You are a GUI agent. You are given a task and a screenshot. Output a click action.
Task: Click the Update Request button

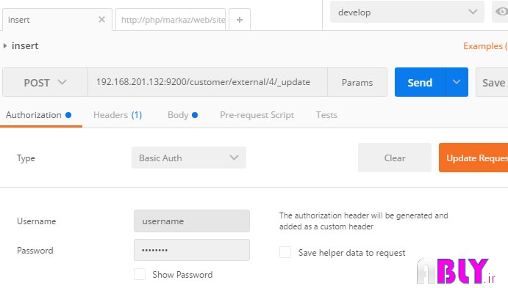pos(473,158)
